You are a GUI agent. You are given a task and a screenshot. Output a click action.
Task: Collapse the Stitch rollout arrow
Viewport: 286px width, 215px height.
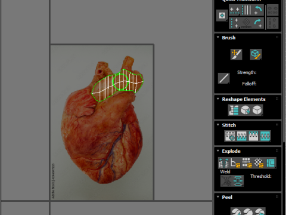pyautogui.click(x=218, y=125)
